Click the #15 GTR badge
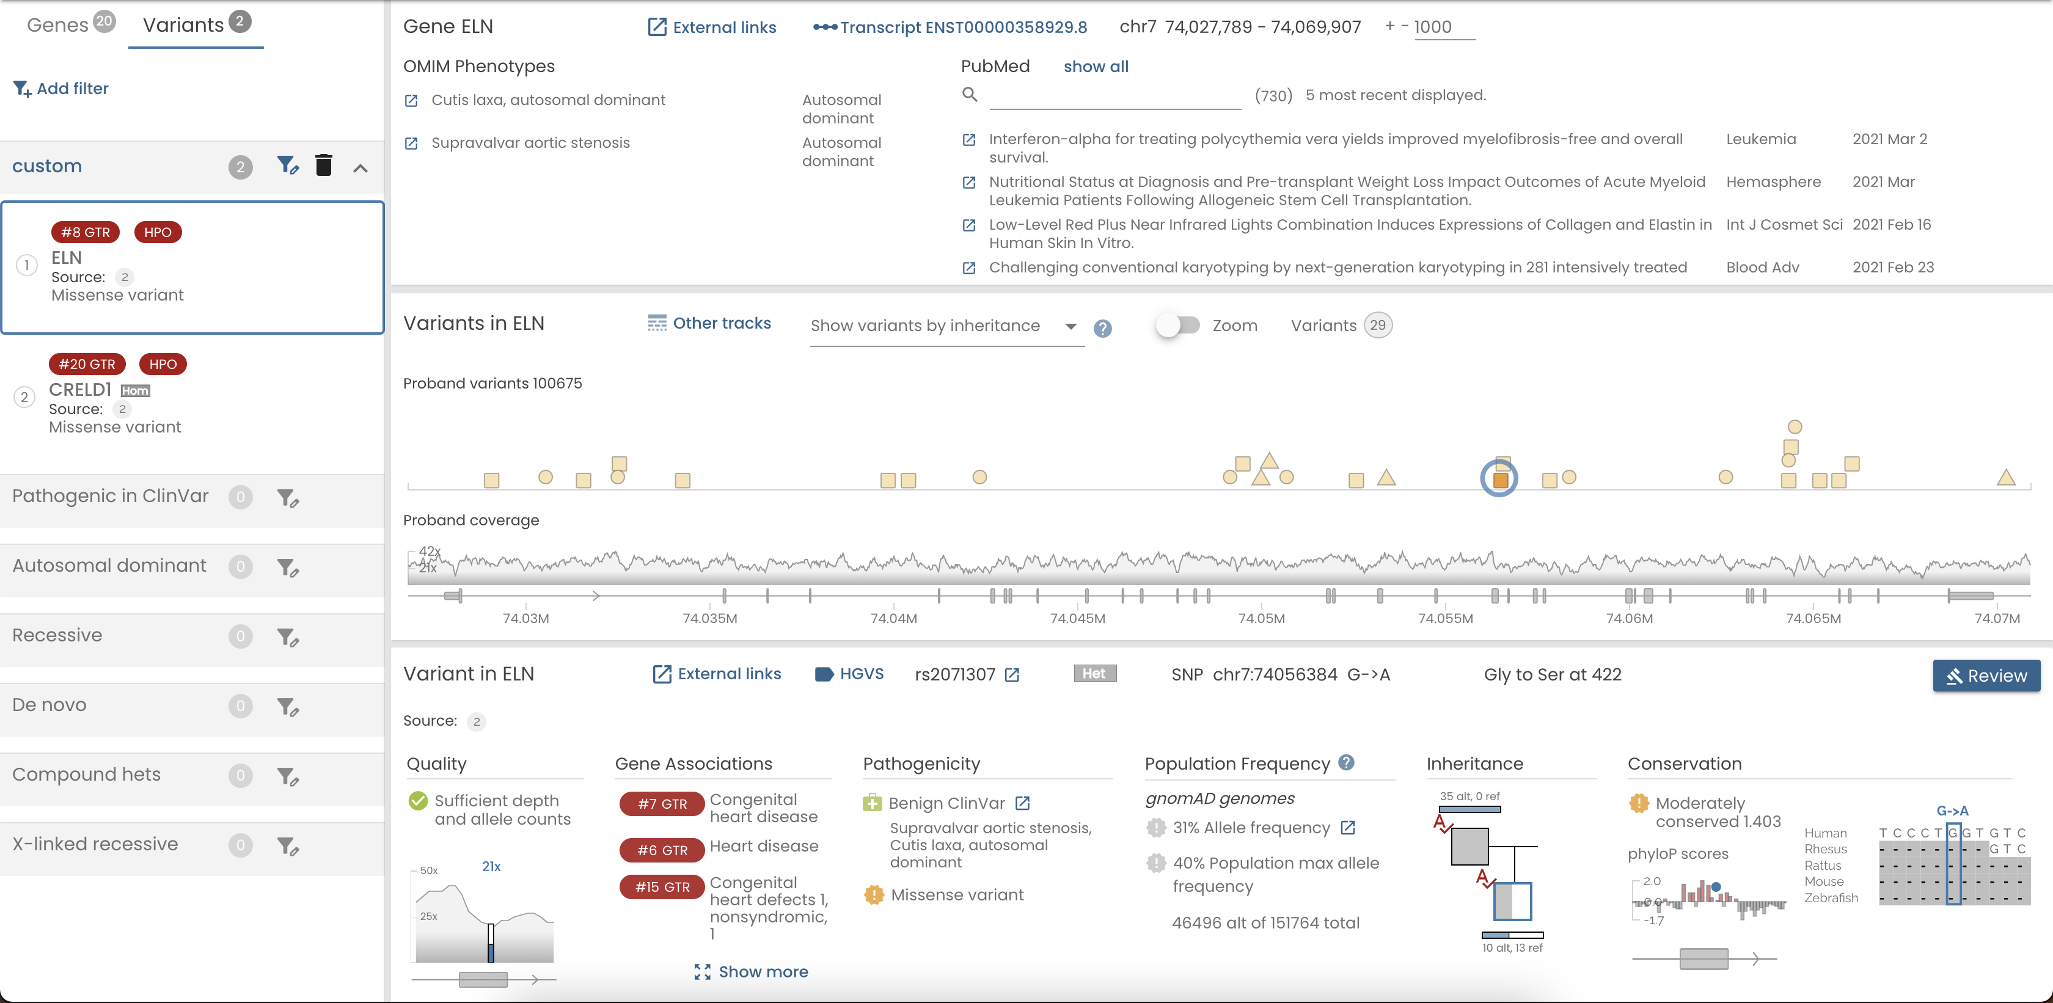Viewport: 2053px width, 1003px height. point(662,888)
